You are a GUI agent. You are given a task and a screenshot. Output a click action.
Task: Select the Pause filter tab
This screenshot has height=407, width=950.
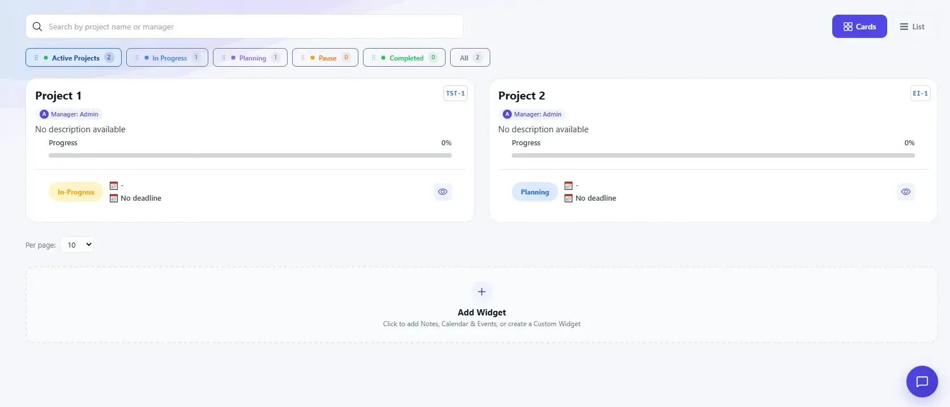[x=325, y=58]
